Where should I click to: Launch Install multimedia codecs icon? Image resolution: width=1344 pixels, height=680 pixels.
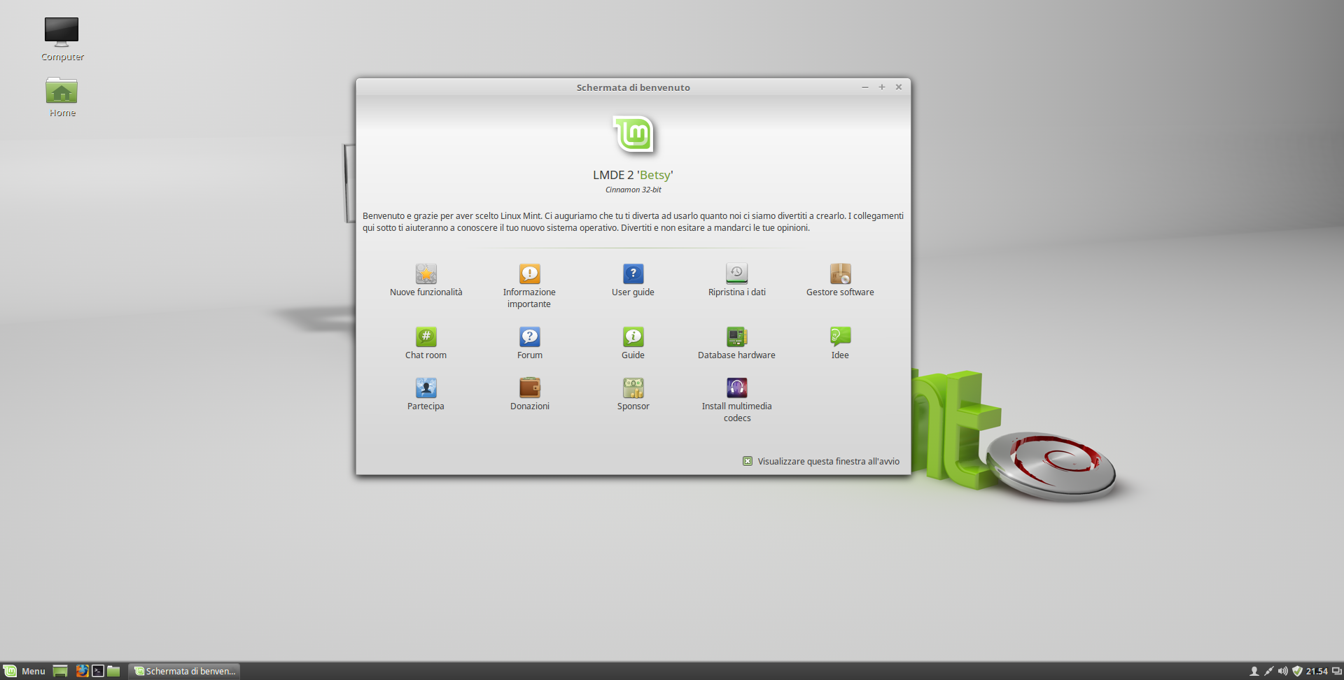point(736,388)
